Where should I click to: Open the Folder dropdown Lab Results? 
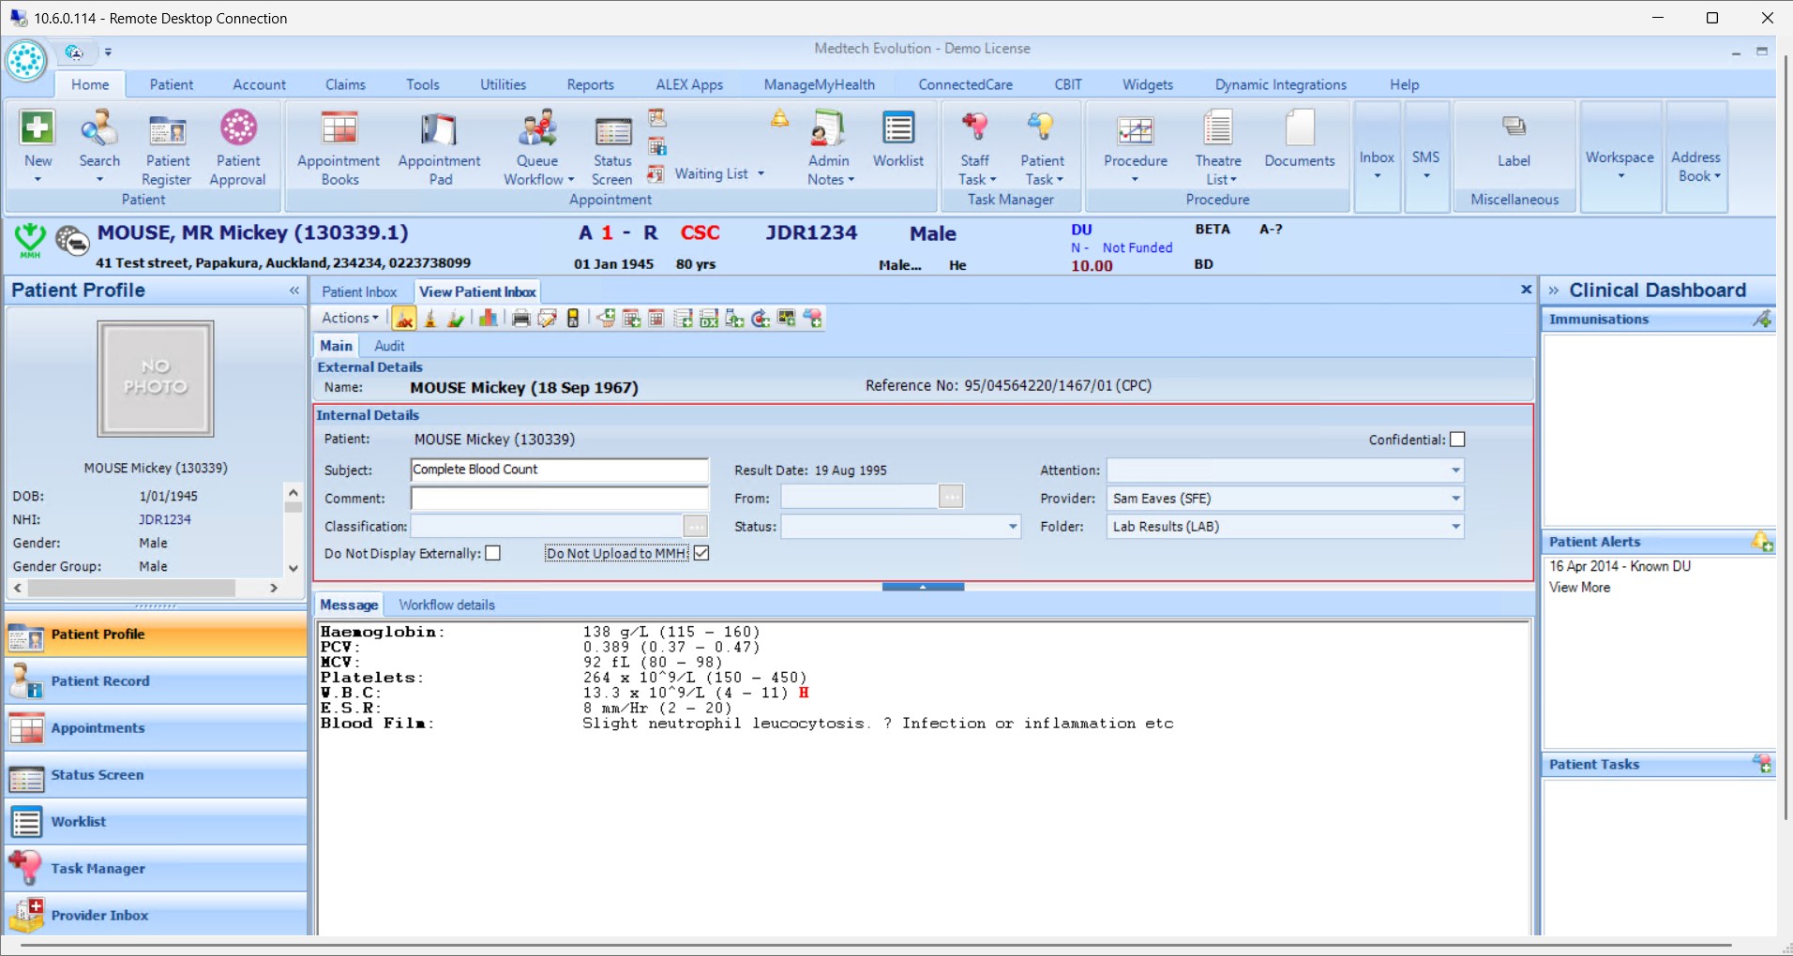1455,527
